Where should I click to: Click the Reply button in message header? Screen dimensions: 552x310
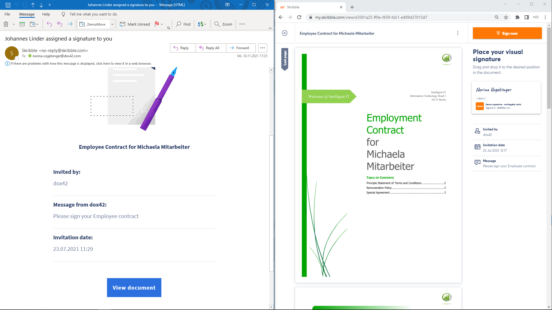tap(183, 48)
